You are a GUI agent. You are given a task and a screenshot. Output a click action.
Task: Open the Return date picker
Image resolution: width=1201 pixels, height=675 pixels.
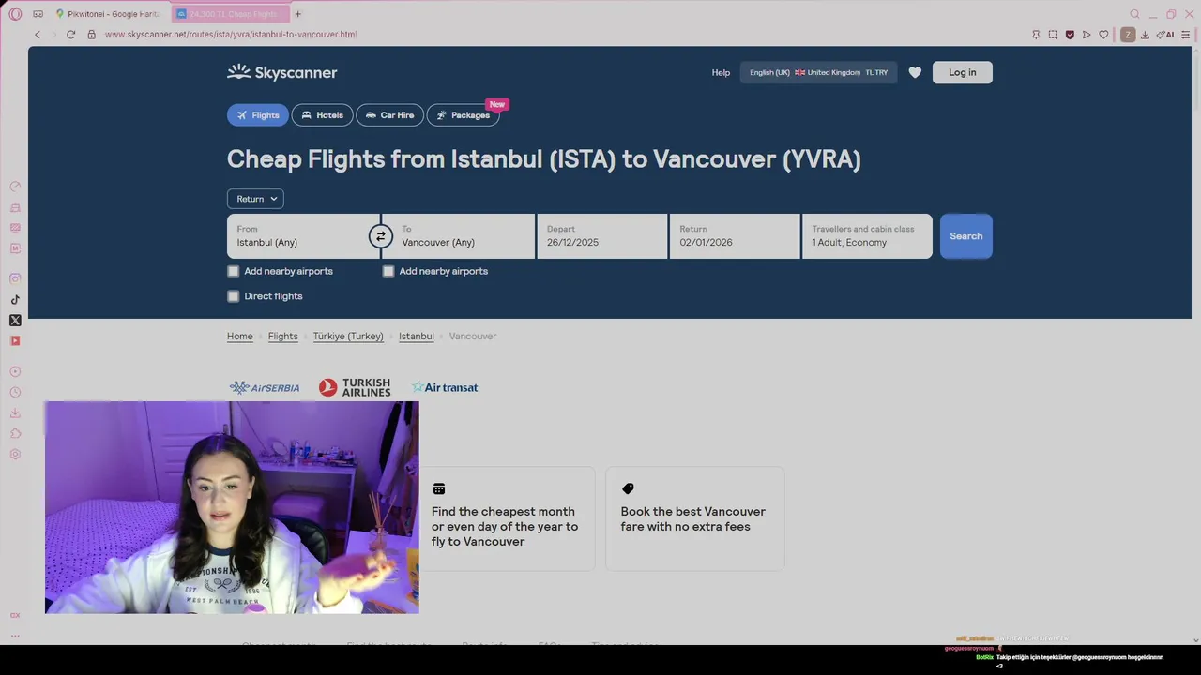coord(735,236)
